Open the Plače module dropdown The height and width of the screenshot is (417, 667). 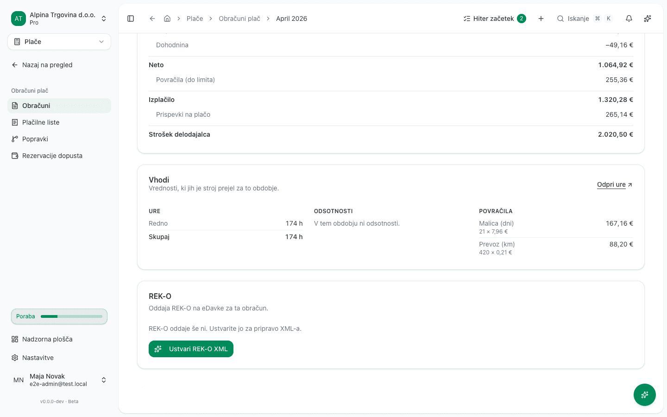(x=59, y=42)
